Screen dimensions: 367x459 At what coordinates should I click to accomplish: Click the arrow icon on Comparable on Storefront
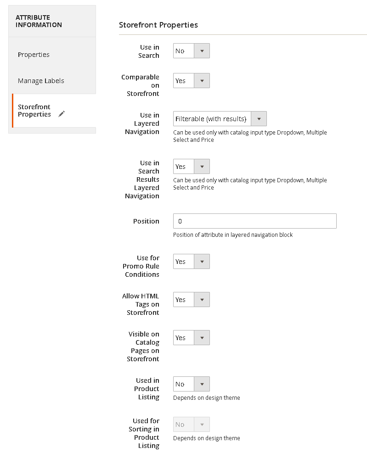coord(203,80)
